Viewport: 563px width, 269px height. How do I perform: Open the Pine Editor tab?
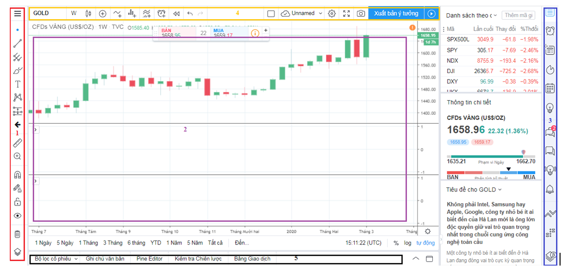(150, 259)
